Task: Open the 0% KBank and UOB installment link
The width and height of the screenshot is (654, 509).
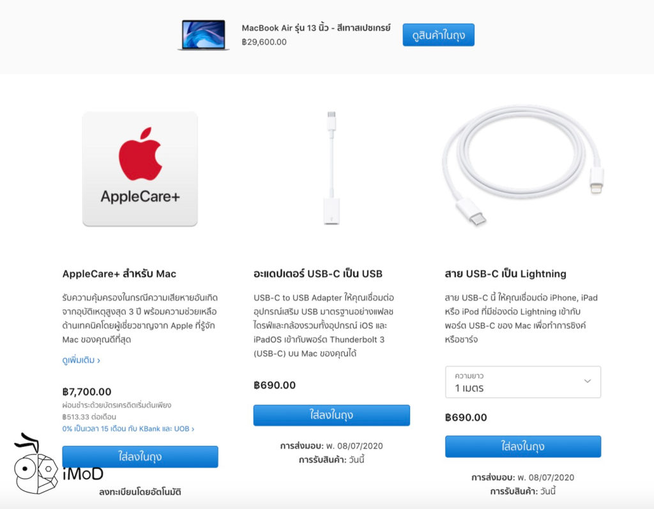Action: point(128,428)
